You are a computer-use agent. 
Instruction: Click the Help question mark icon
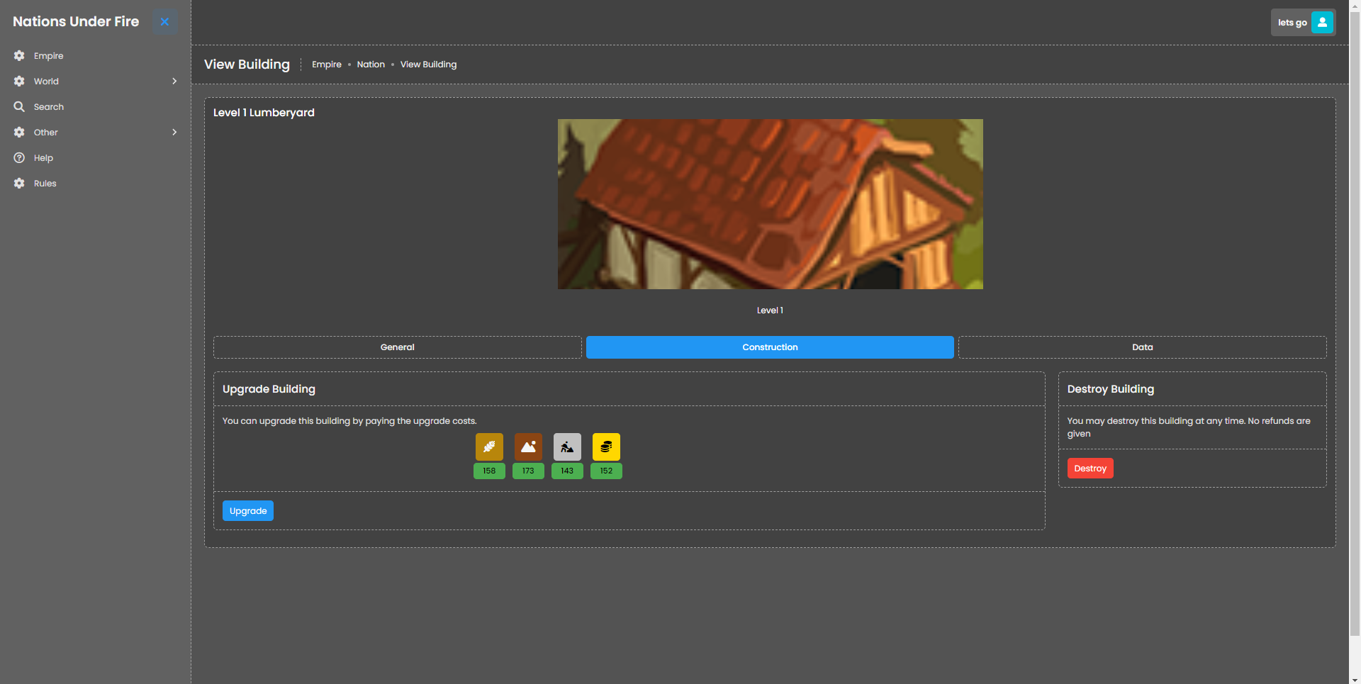tap(19, 157)
